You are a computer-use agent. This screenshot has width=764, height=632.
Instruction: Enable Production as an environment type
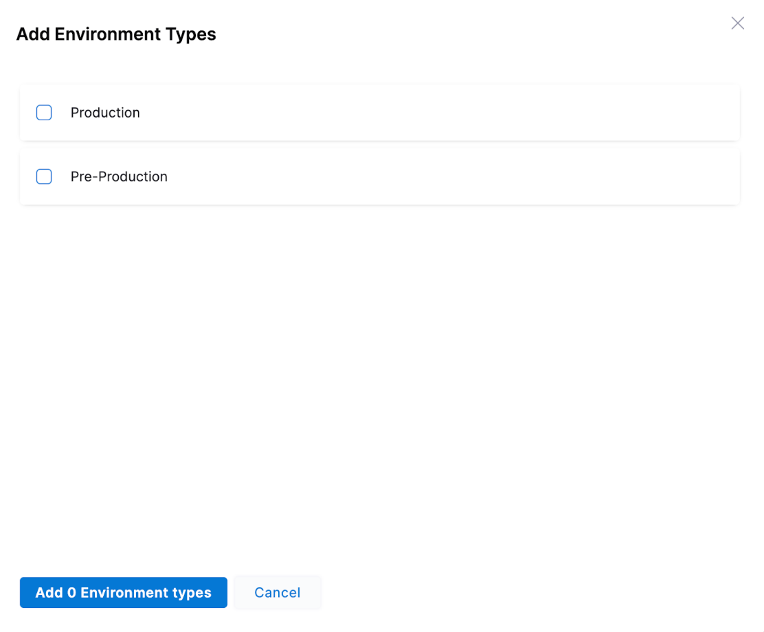pyautogui.click(x=44, y=113)
